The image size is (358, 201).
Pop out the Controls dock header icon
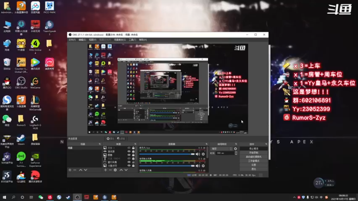[266, 144]
